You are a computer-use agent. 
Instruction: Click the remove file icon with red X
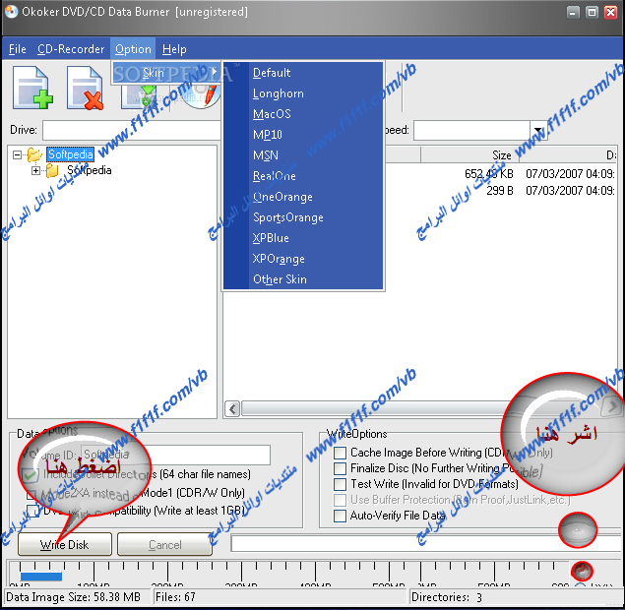[85, 88]
